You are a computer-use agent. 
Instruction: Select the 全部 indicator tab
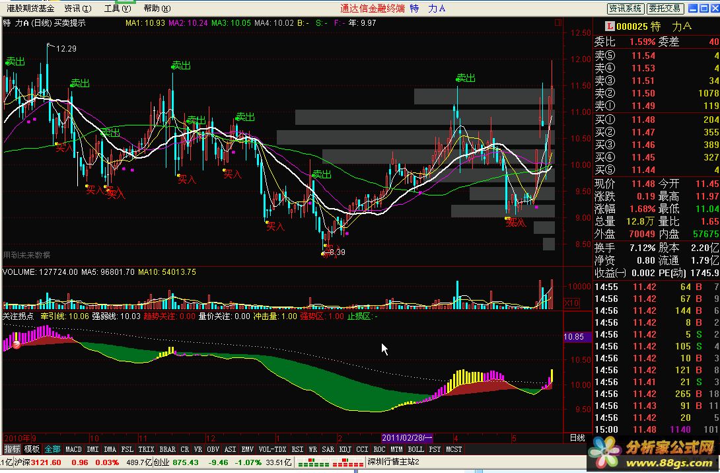coord(52,449)
